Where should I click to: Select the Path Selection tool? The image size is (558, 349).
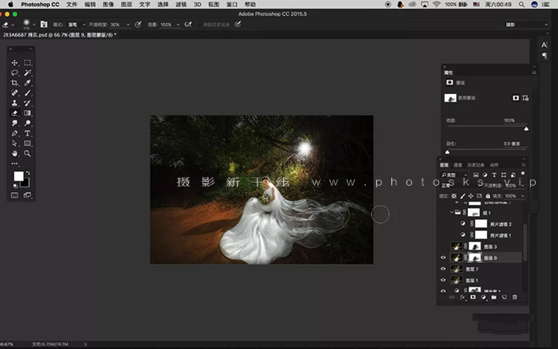(14, 143)
